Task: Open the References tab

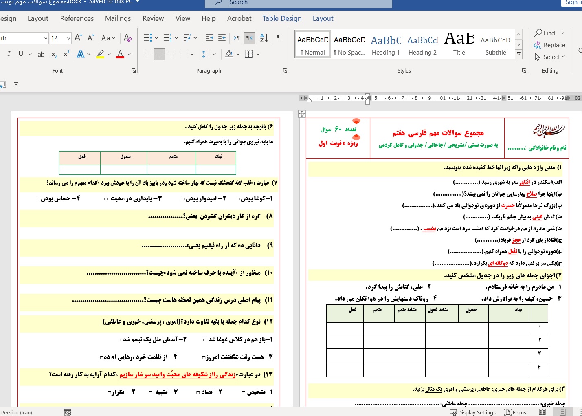Action: click(x=77, y=18)
